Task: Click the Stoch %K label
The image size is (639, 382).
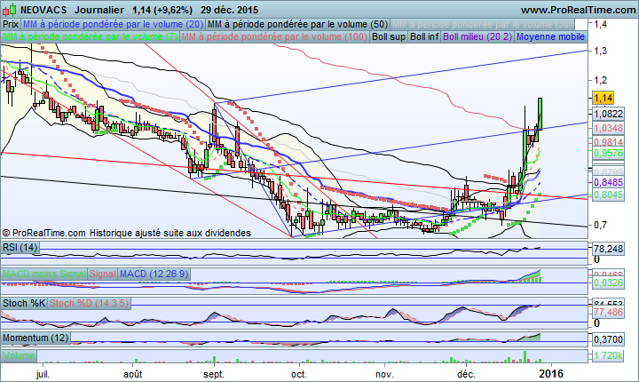Action: click(x=24, y=303)
